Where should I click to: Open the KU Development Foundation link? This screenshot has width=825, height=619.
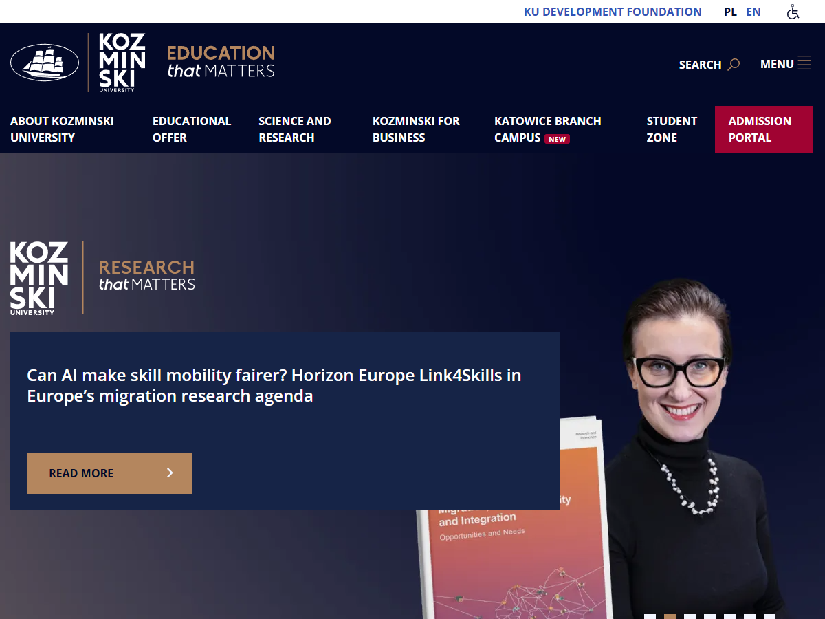613,12
